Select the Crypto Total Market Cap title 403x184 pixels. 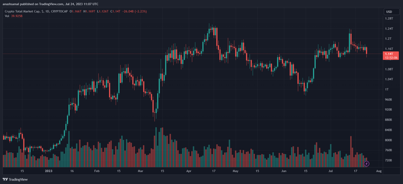(23, 11)
